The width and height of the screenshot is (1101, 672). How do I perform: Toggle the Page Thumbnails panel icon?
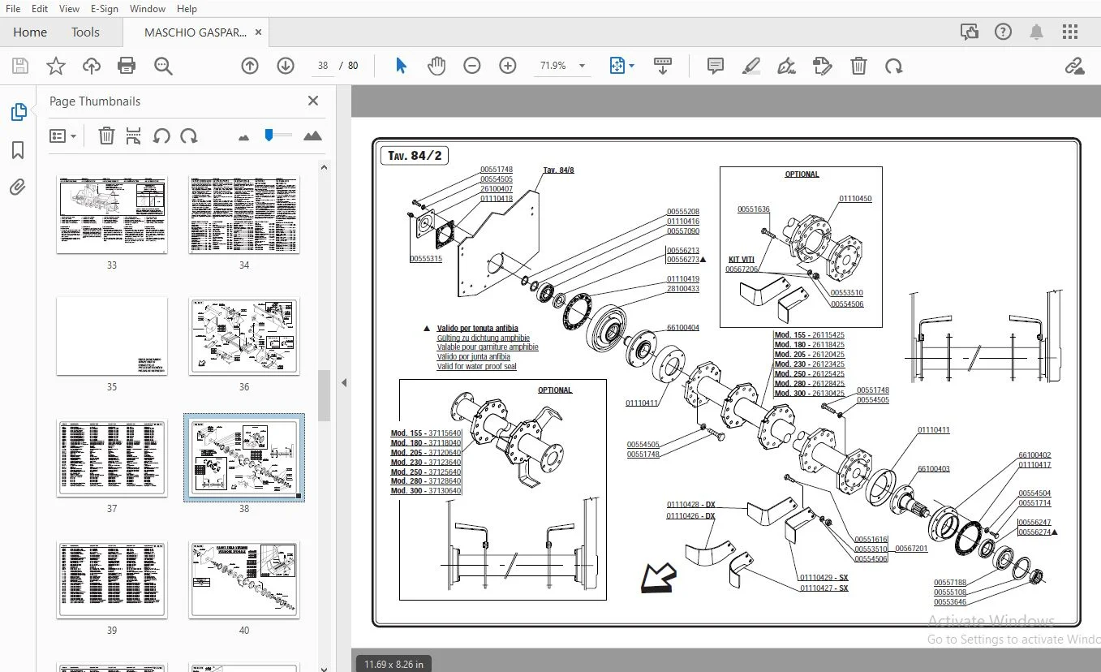(x=19, y=112)
